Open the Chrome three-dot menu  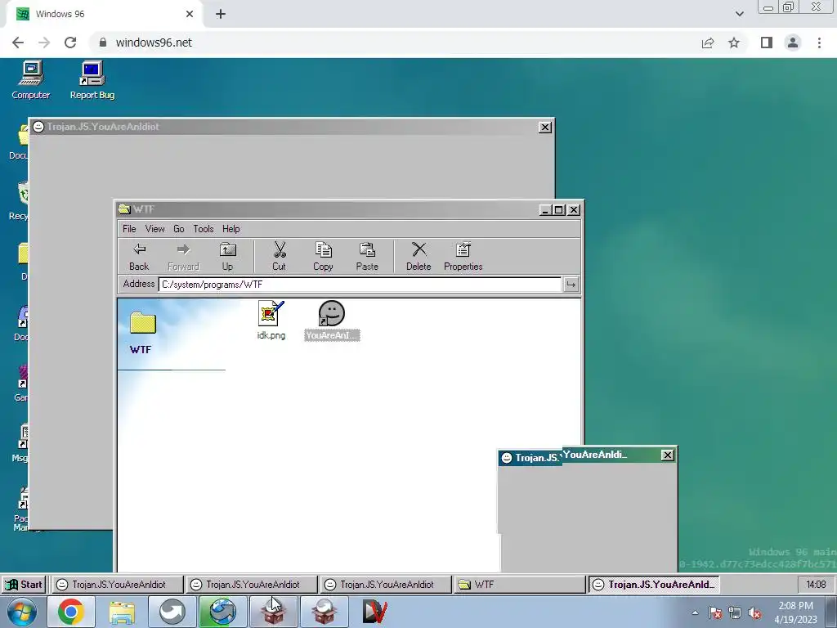pos(819,43)
